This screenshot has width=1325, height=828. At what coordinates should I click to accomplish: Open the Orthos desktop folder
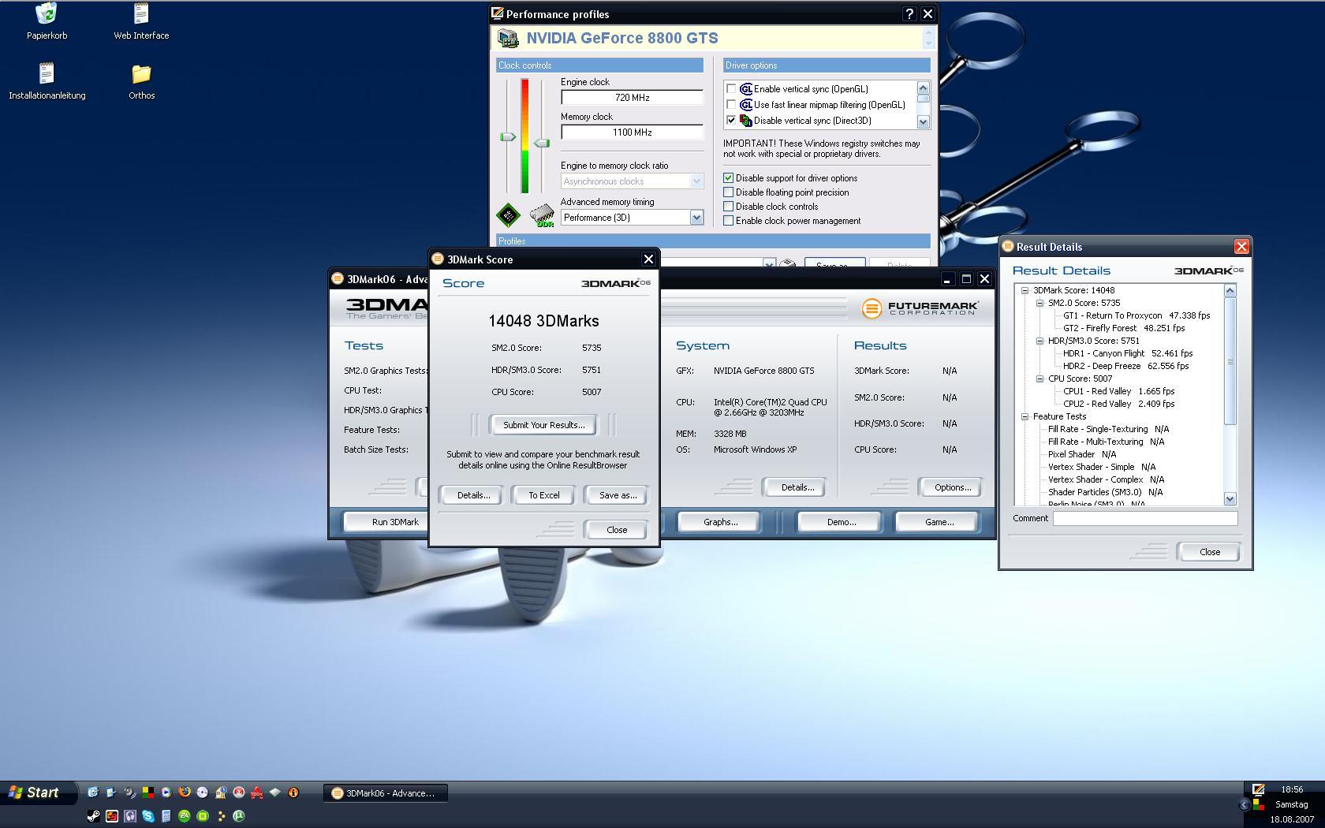pos(141,73)
